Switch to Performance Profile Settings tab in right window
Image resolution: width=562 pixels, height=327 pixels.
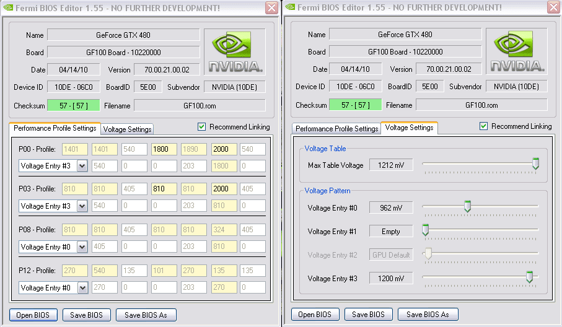(x=336, y=129)
